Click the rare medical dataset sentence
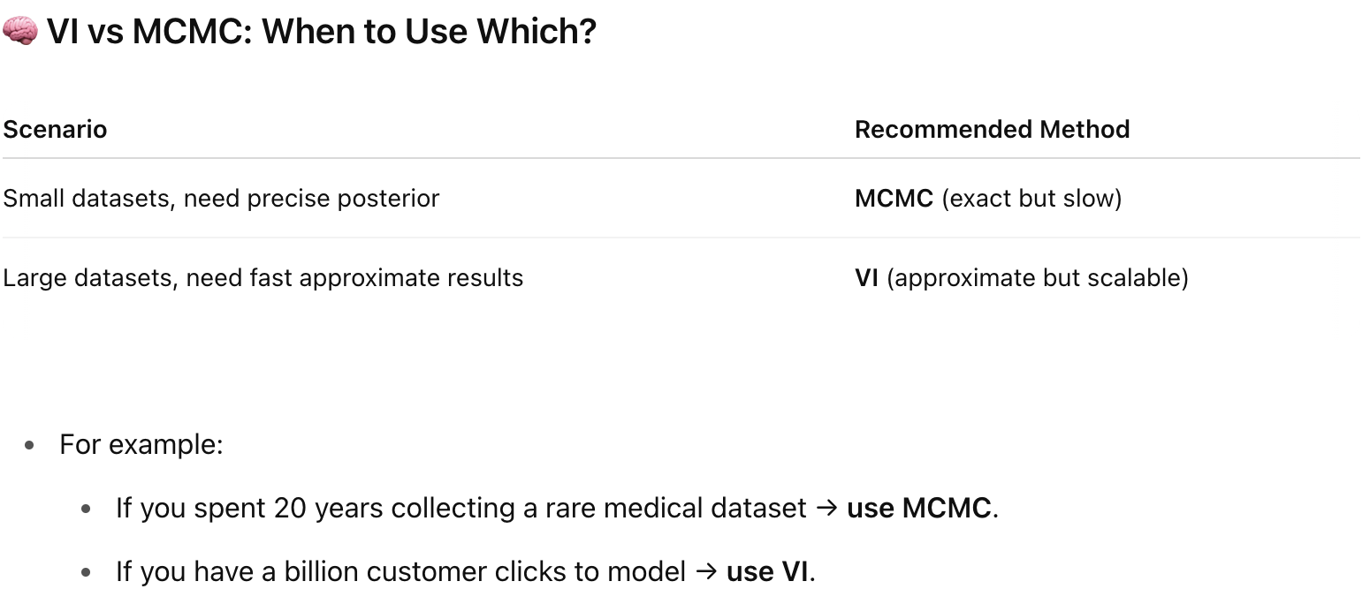Screen dimensions: 1370x604 (x=557, y=508)
